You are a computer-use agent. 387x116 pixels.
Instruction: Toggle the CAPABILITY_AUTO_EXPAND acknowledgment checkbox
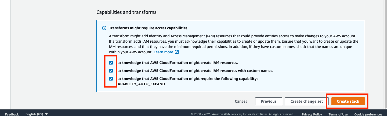click(111, 79)
